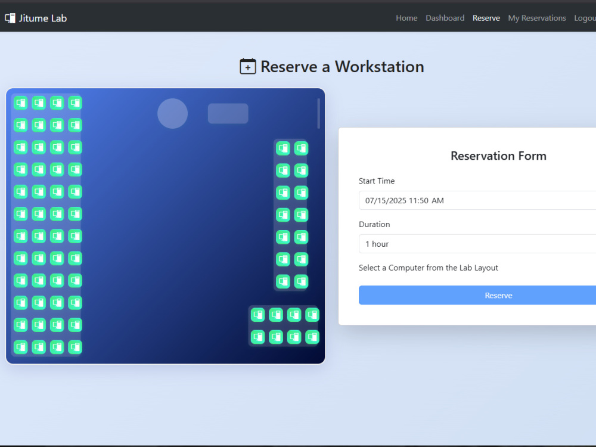Pick left computer in top row of two-column block
Screen dimensions: 596x447
pos(283,148)
